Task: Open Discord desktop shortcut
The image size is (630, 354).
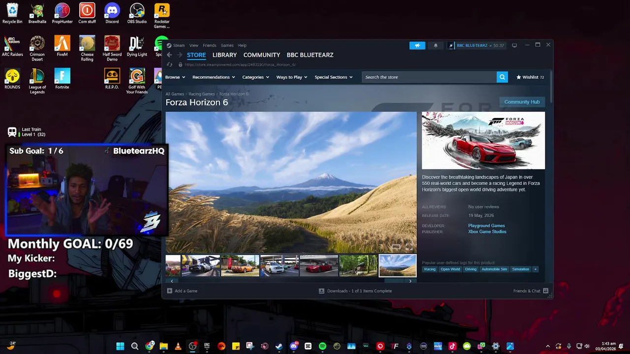Action: click(112, 14)
